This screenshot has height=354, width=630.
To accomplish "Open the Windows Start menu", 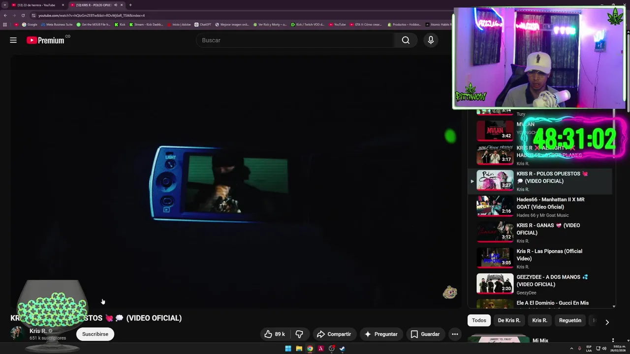I will (x=288, y=349).
